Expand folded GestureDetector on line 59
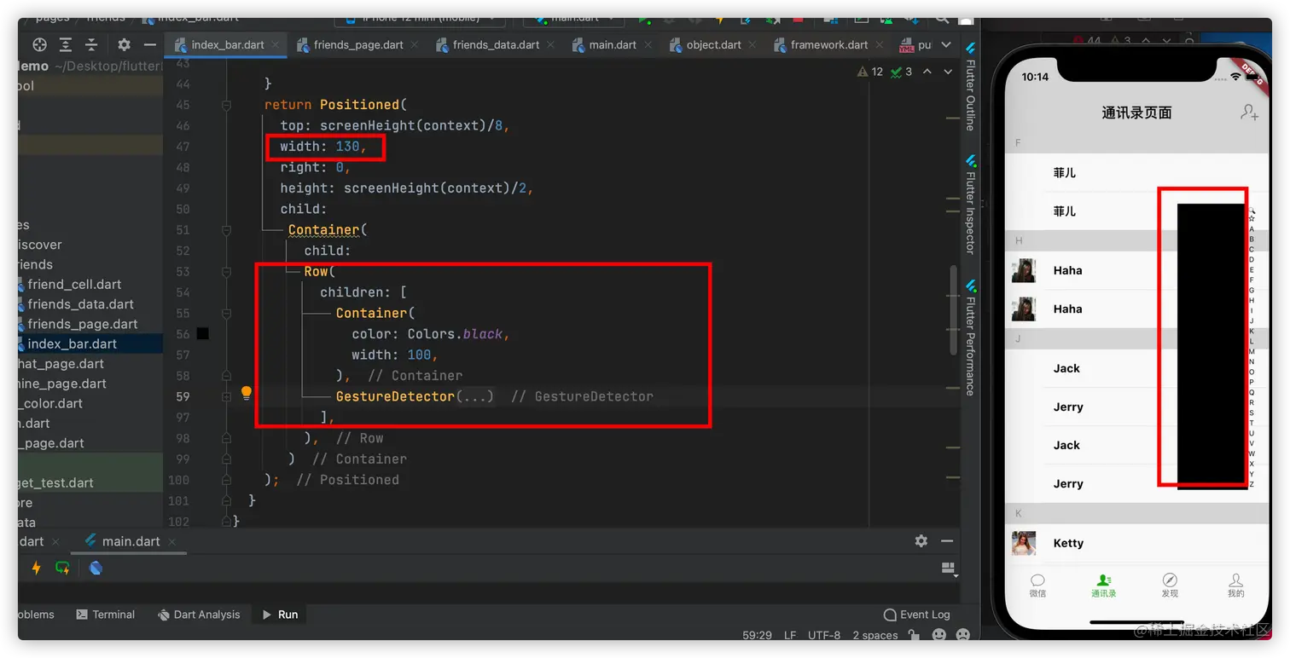This screenshot has height=658, width=1290. (x=475, y=396)
